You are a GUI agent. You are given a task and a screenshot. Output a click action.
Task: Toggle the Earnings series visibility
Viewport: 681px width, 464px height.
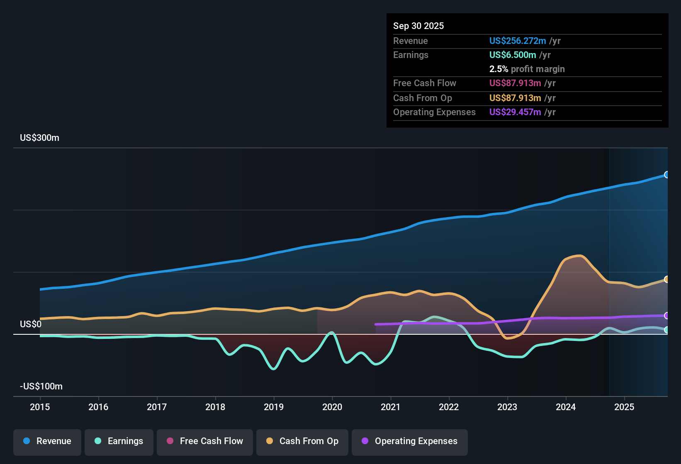(119, 441)
